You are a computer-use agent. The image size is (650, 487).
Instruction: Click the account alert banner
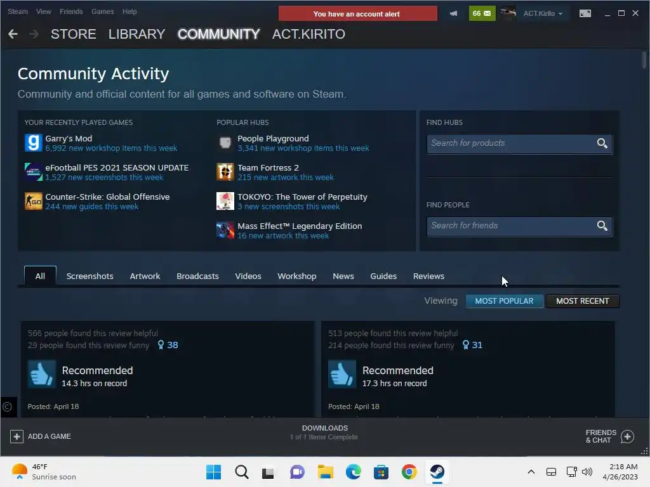[357, 13]
